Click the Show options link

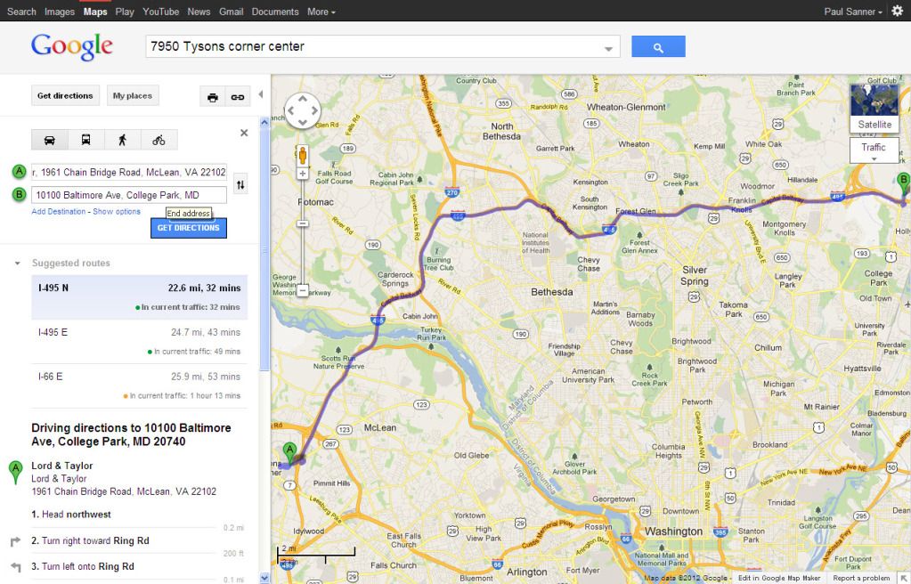(x=117, y=212)
